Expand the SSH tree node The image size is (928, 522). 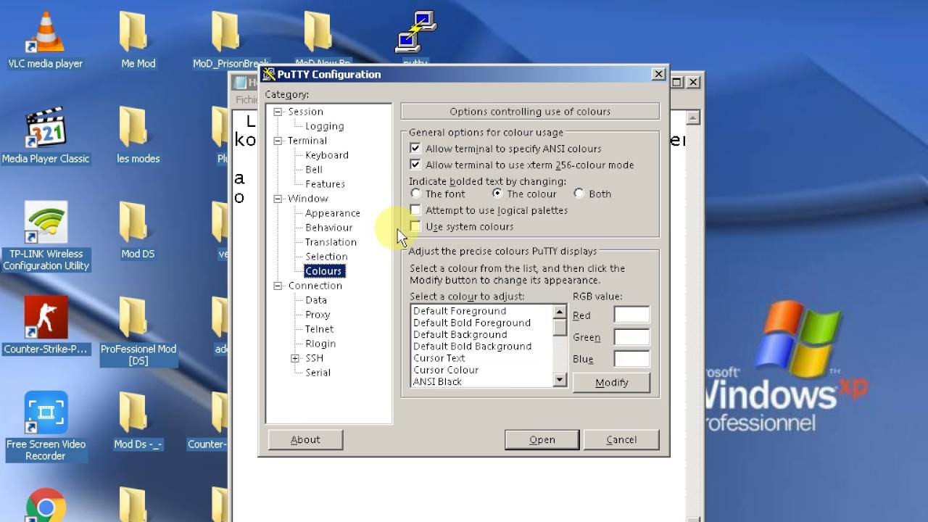(x=295, y=358)
